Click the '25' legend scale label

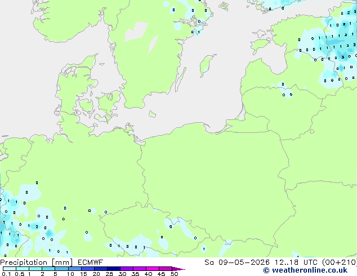[109, 274]
